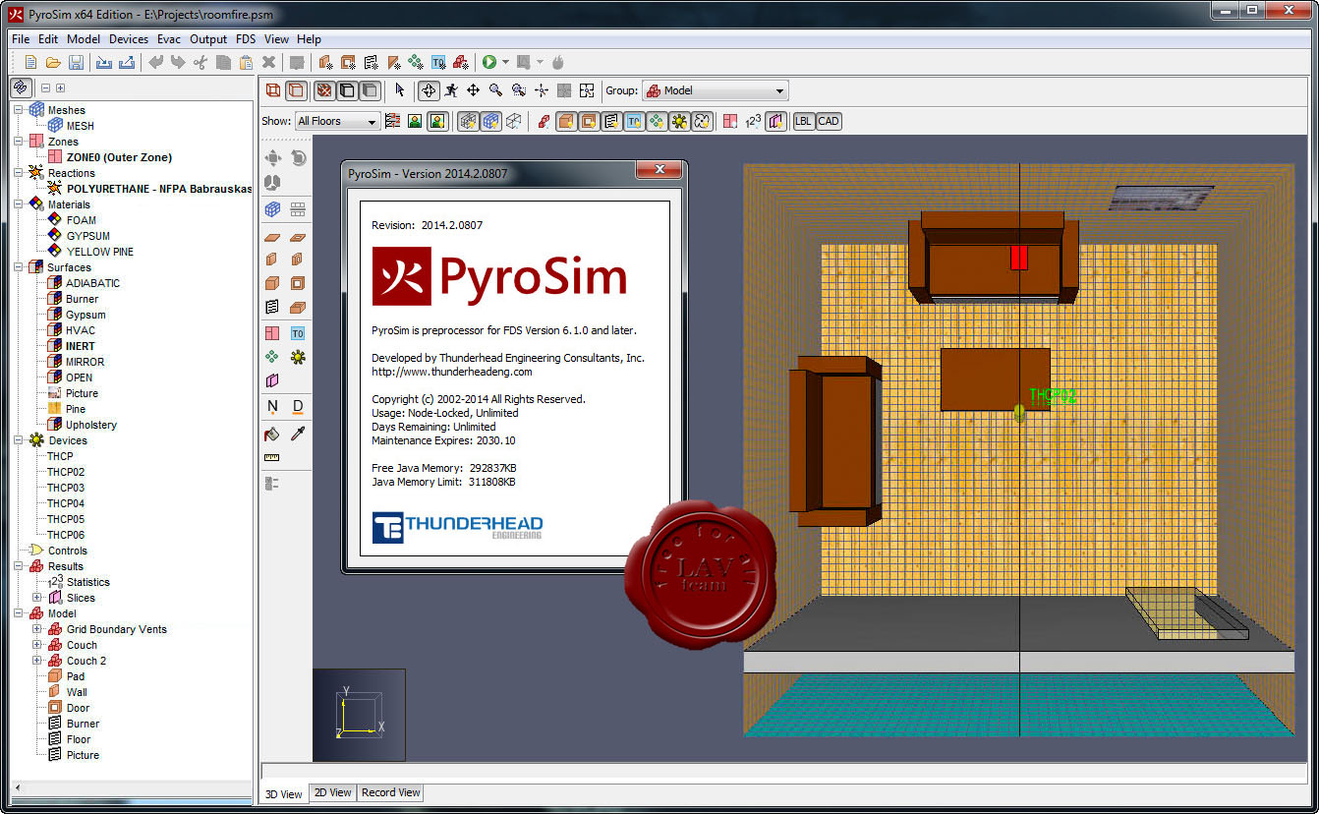Create a new model file

click(30, 62)
